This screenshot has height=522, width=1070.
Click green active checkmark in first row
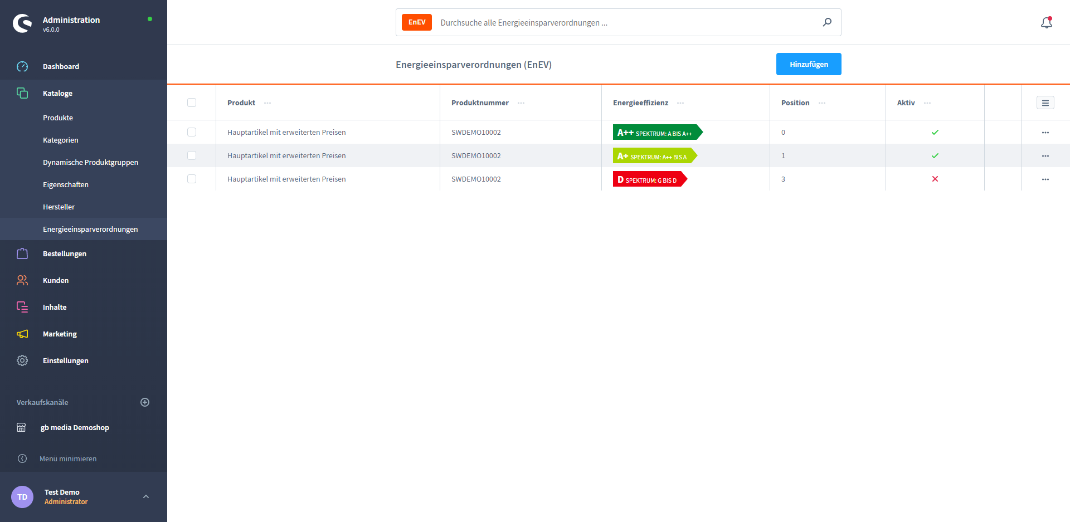[935, 132]
